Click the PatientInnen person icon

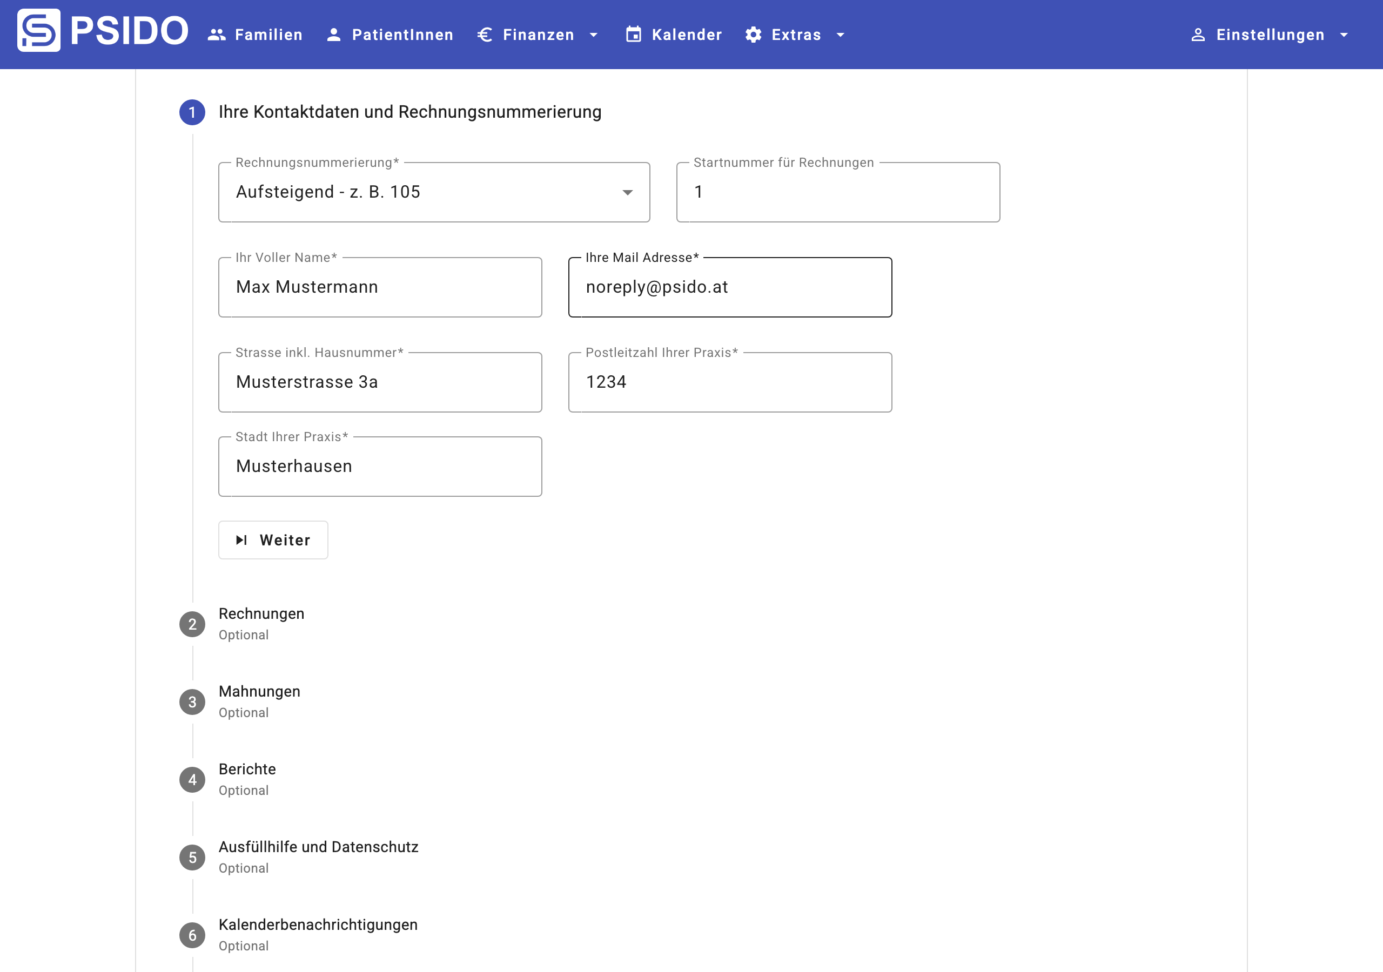point(334,35)
